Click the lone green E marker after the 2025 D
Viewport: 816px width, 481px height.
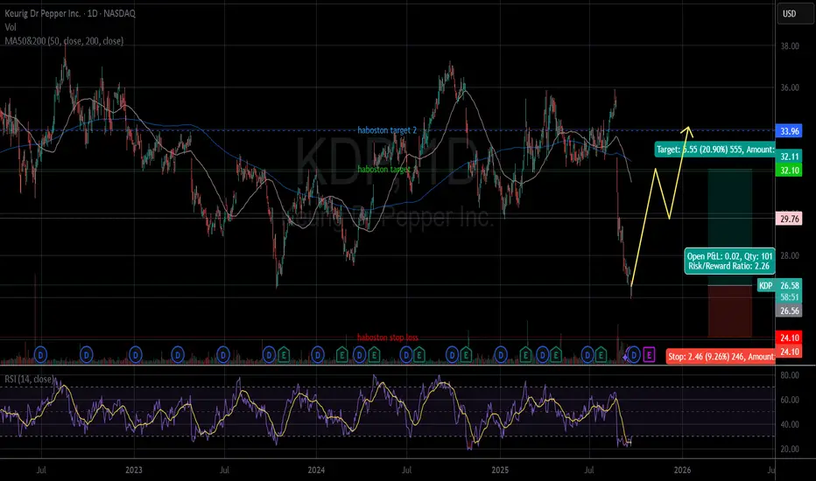pos(525,355)
